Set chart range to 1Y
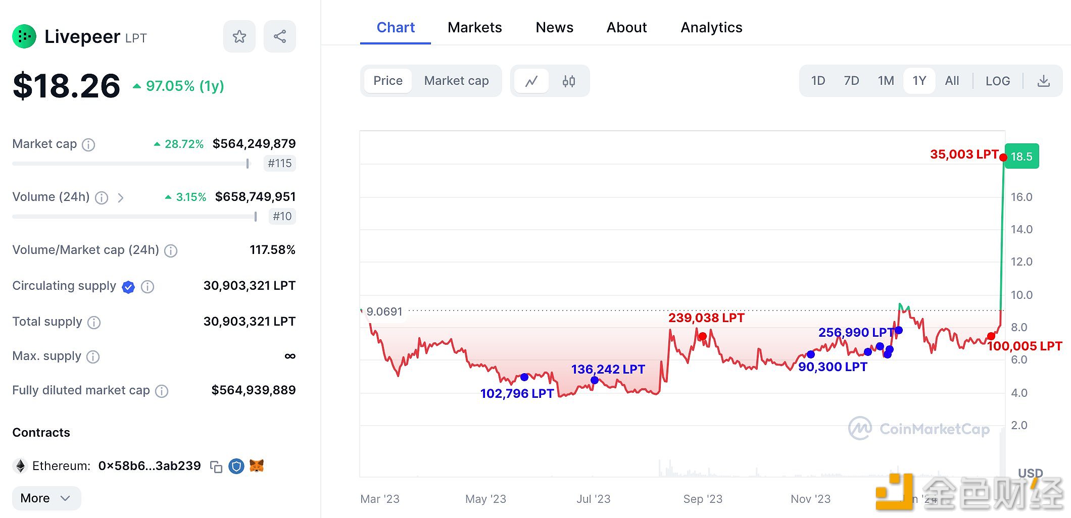This screenshot has width=1071, height=518. (x=919, y=81)
